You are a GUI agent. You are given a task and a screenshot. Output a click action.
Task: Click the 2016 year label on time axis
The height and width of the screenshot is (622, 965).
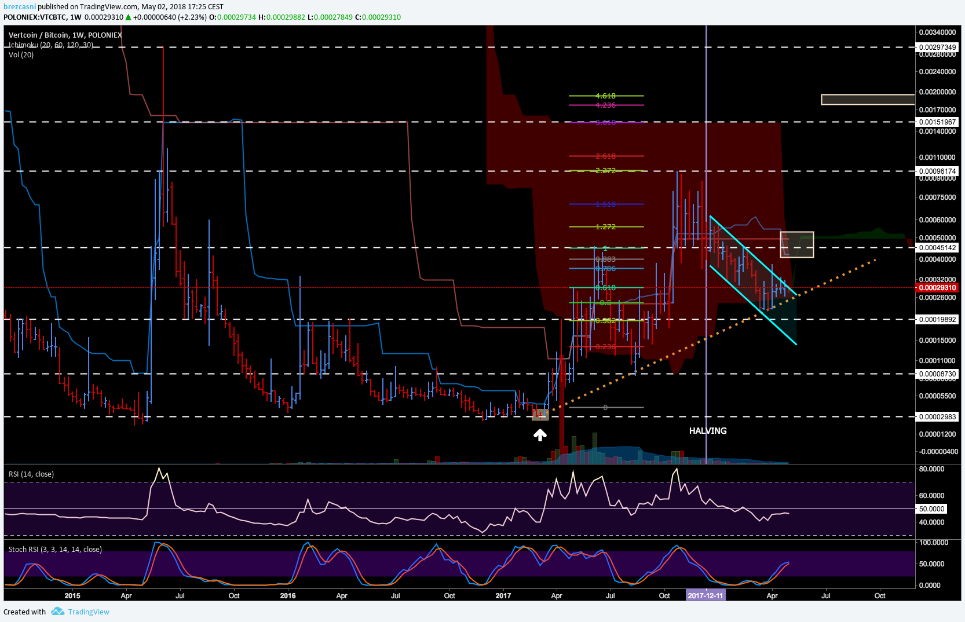[x=288, y=596]
